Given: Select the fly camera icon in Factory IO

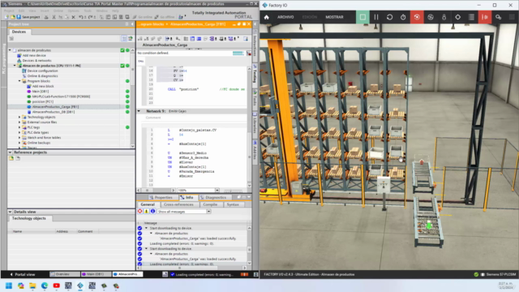Looking at the screenshot, I should [431, 17].
